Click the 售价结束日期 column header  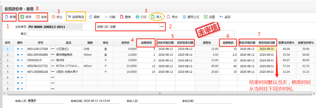pos(267,43)
